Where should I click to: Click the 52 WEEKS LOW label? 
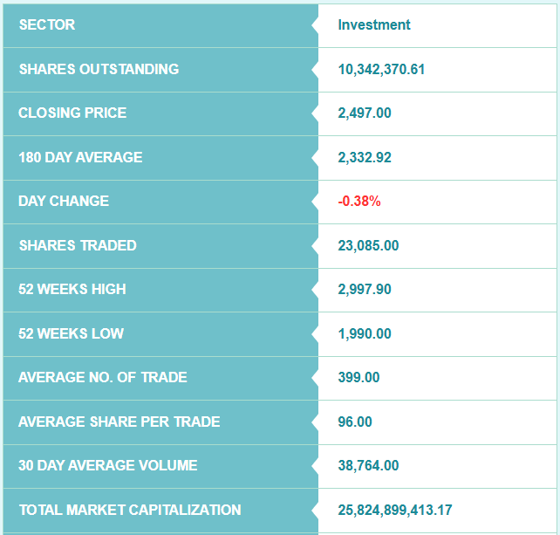[71, 333]
